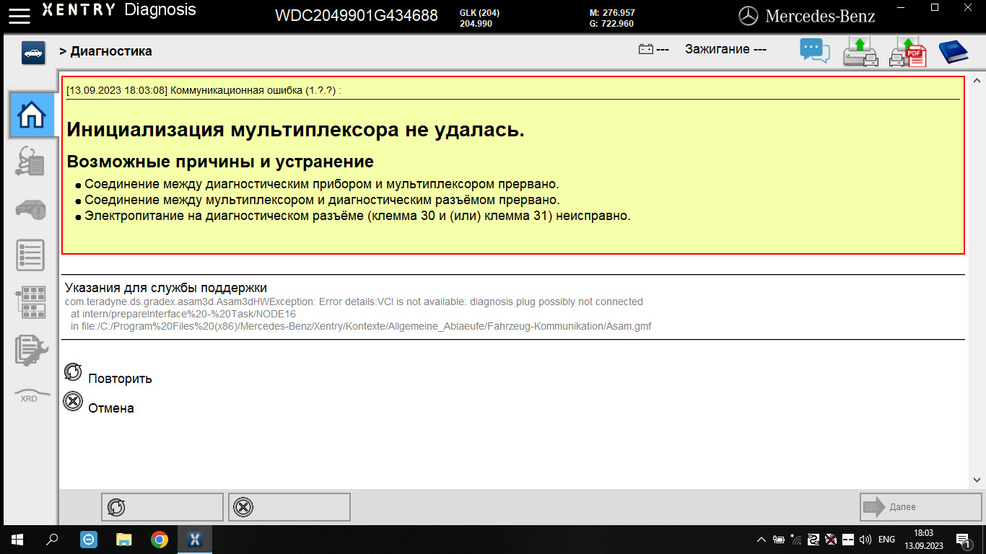
Task: Click the Коммуникационная ошибка timestamp line
Action: point(204,91)
